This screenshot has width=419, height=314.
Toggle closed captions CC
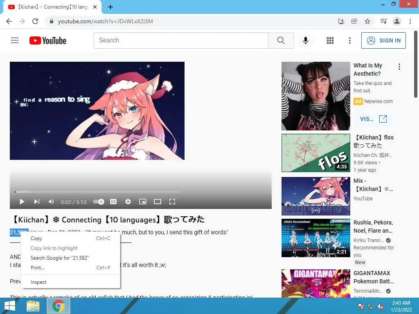pos(113,202)
